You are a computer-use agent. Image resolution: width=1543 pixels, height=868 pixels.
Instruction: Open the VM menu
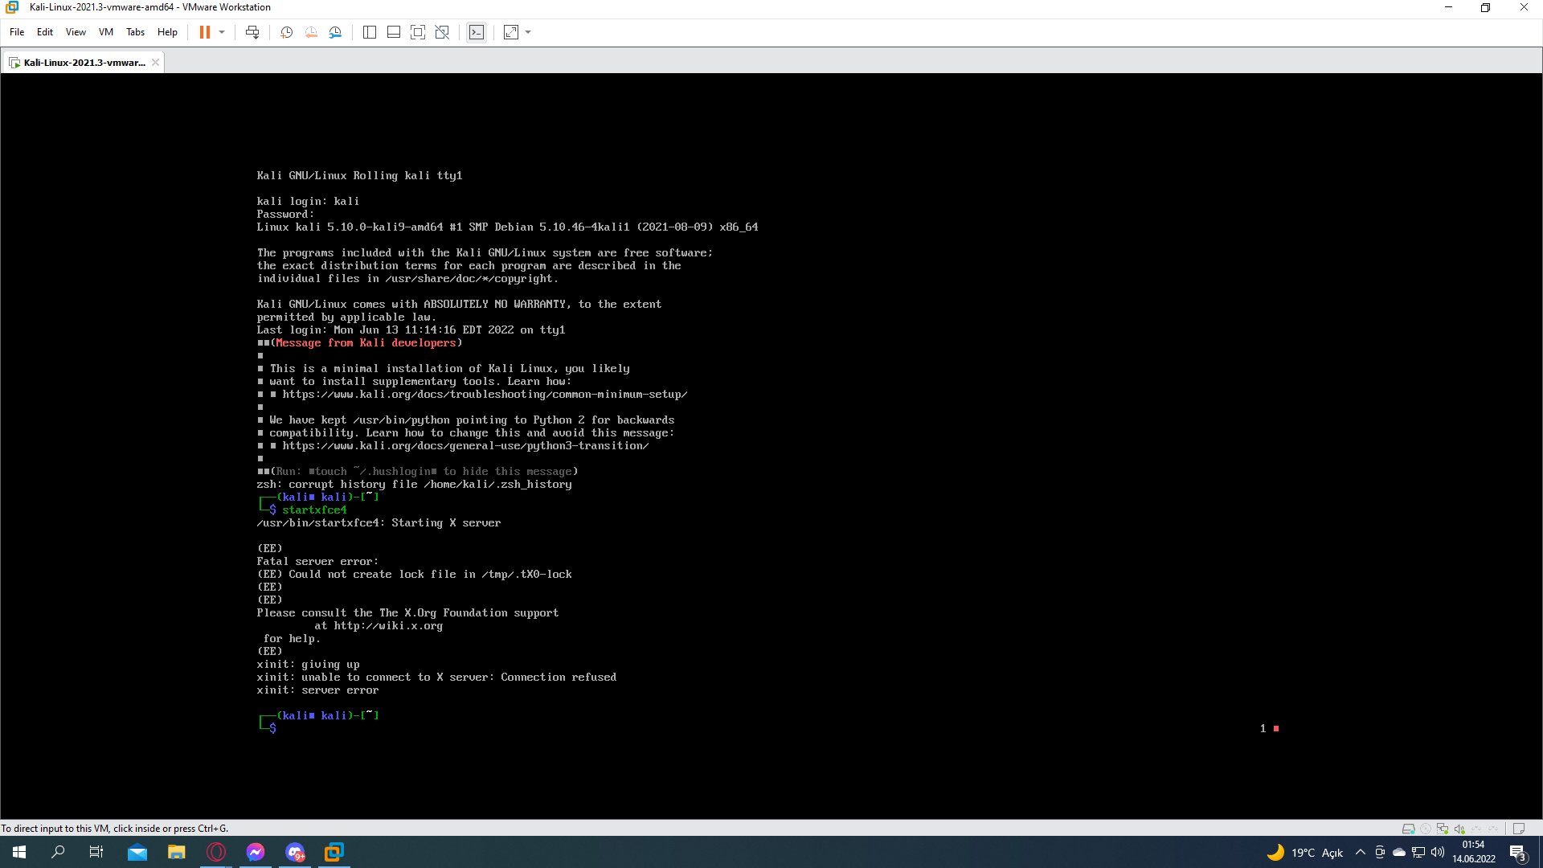click(105, 32)
